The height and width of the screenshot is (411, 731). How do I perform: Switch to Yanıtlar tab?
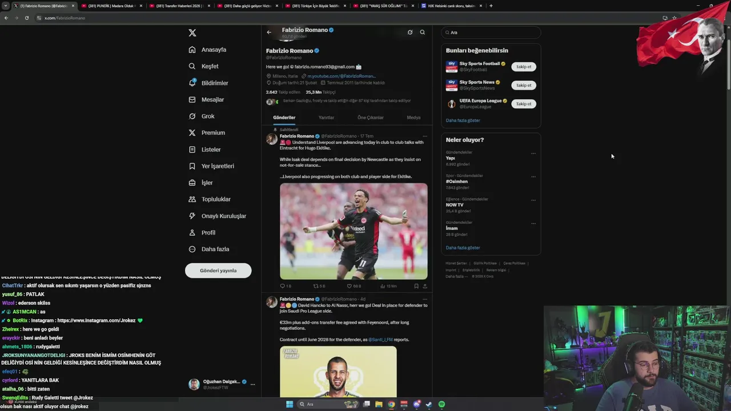(x=326, y=118)
